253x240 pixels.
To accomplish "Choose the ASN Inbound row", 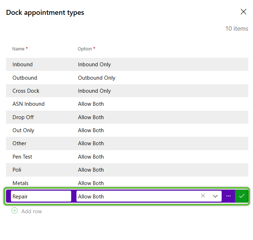I will [x=127, y=104].
